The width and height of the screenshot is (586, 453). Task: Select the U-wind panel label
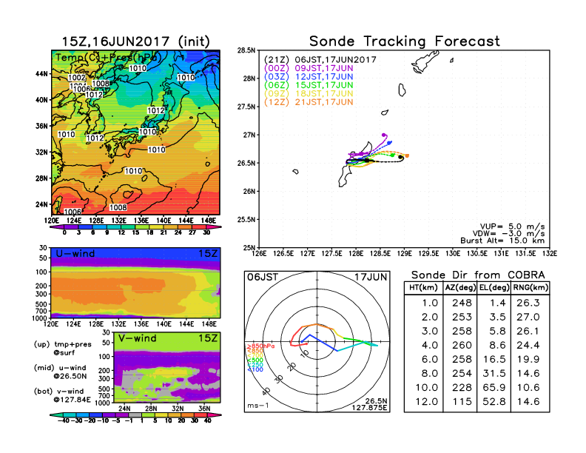[74, 254]
